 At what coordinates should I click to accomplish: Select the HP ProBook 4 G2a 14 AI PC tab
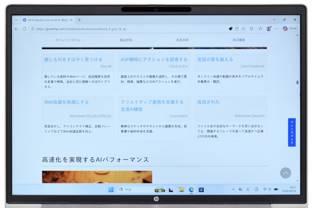tap(48, 20)
